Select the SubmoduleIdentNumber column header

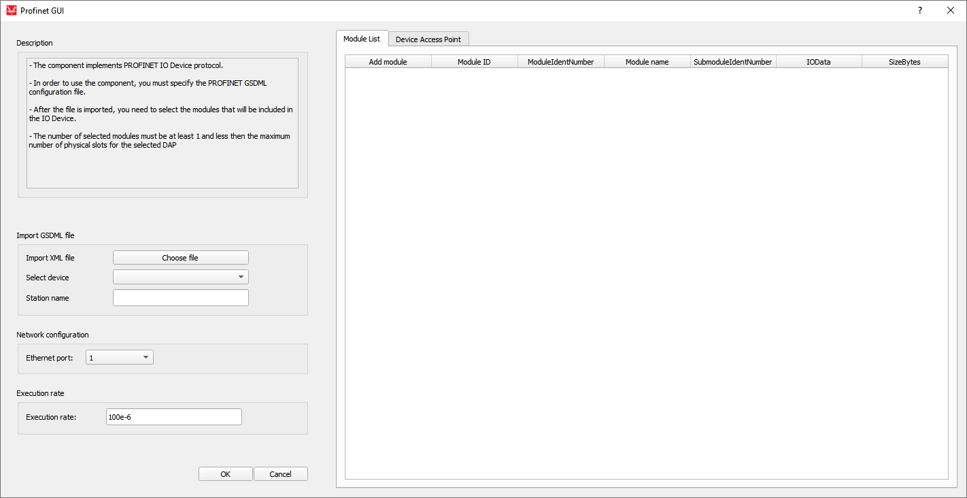click(x=732, y=62)
